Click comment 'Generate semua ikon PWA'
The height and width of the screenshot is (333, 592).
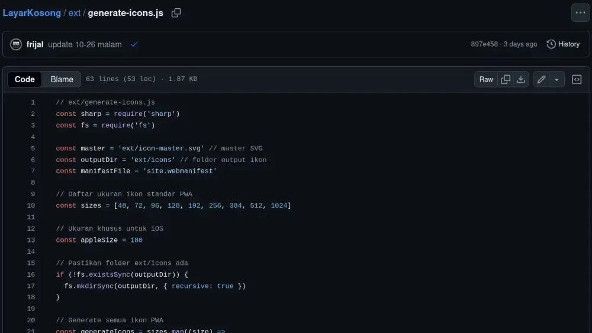[x=110, y=320]
